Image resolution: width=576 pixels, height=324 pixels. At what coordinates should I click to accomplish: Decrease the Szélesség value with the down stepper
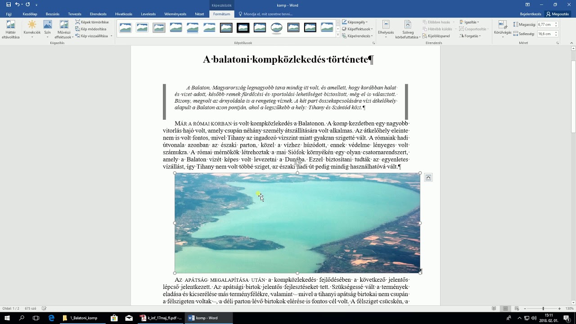coord(556,36)
